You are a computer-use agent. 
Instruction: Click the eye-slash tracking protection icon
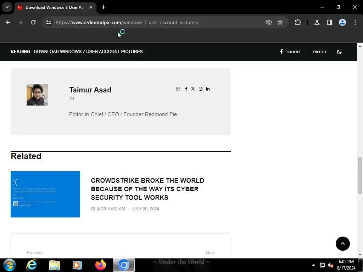pyautogui.click(x=269, y=22)
